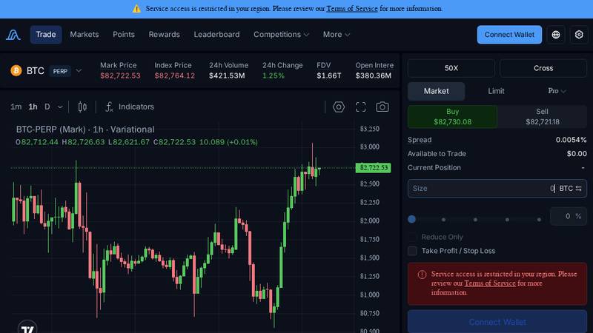Click the Variational logo icon

pyautogui.click(x=13, y=35)
